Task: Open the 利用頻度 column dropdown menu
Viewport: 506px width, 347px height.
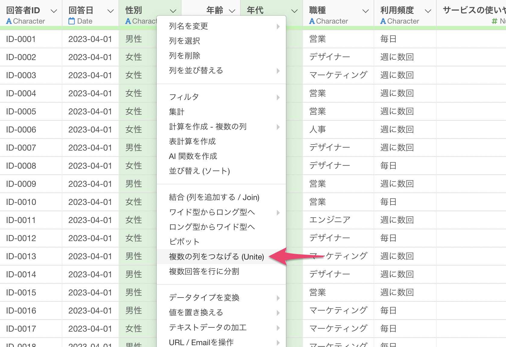Action: (428, 11)
